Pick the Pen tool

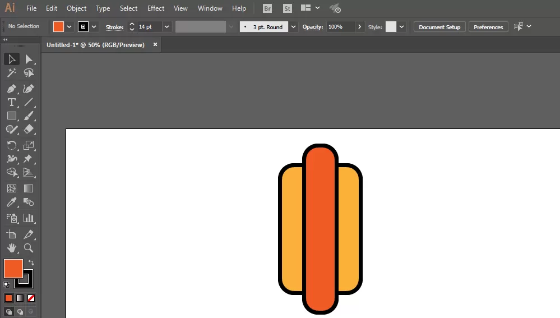pyautogui.click(x=11, y=89)
